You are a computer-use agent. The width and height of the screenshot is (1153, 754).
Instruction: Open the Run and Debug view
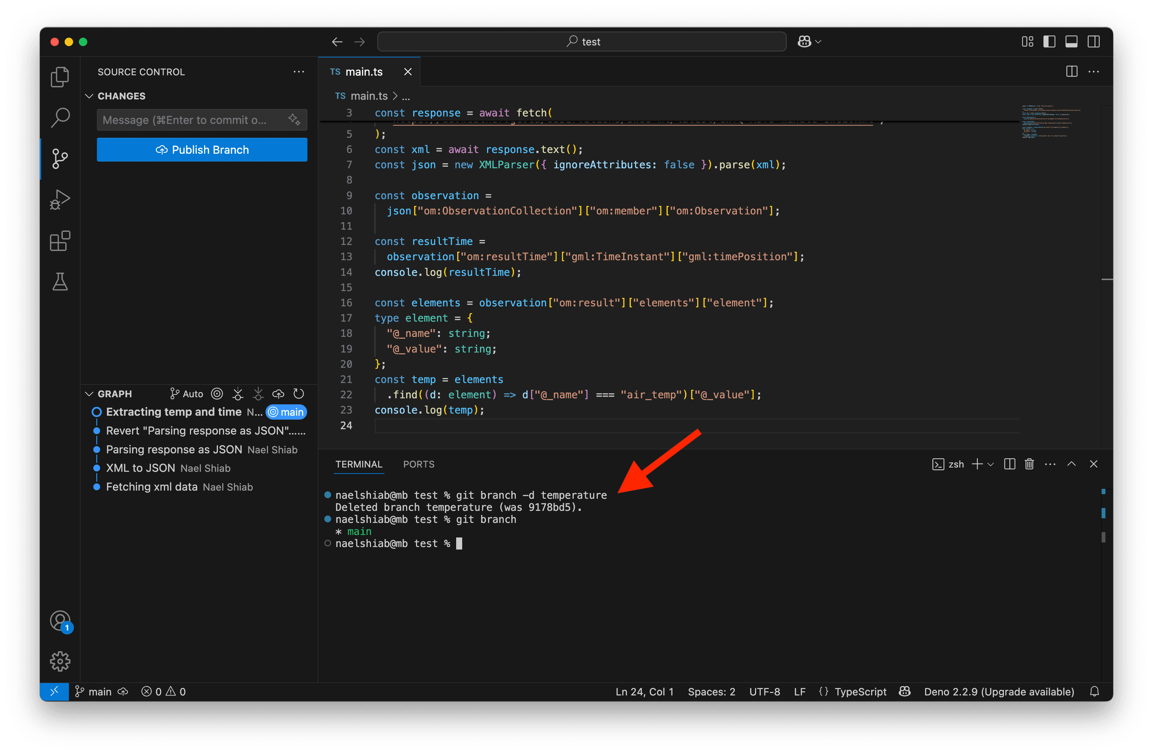coord(60,200)
